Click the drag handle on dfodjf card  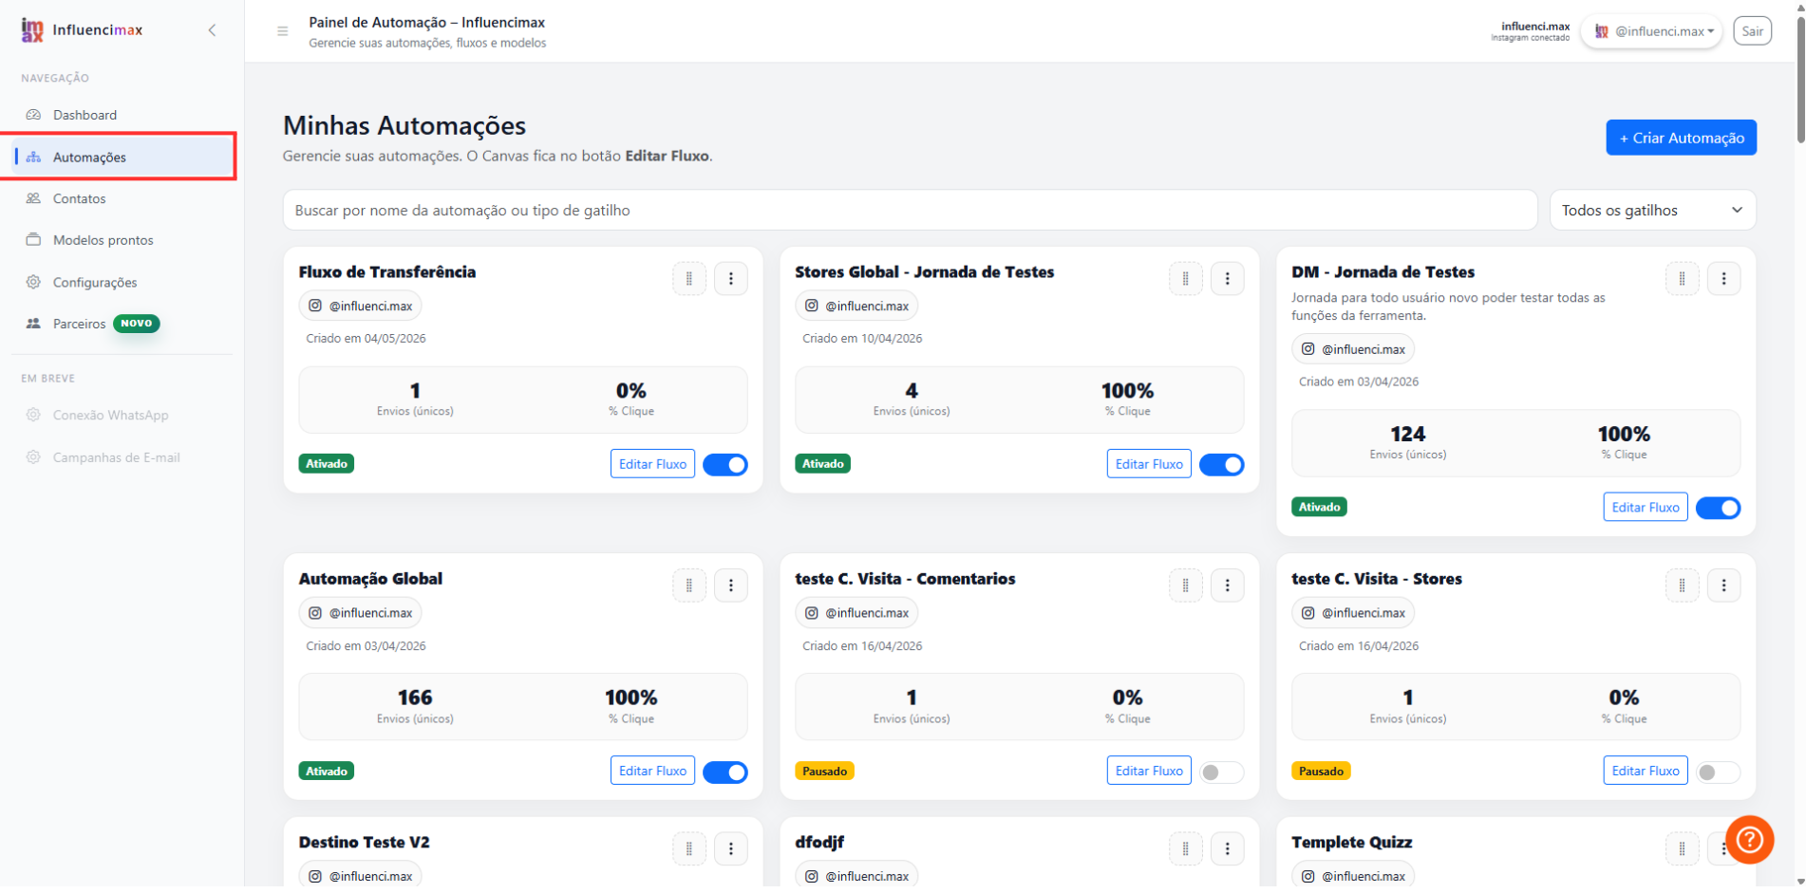coord(1186,849)
